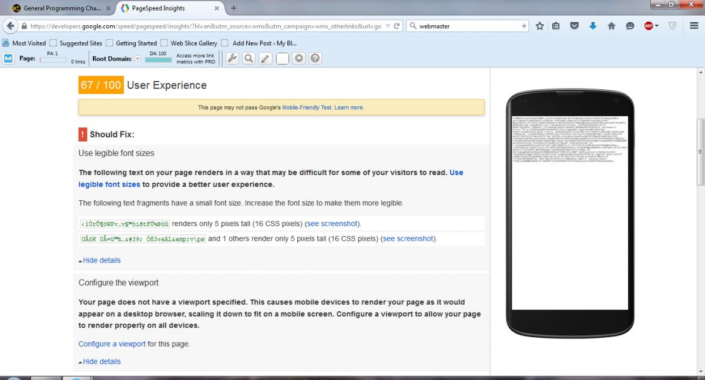Bookmark this page with the star icon
This screenshot has width=705, height=380.
540,26
